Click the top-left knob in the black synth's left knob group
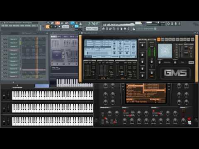 [105, 86]
